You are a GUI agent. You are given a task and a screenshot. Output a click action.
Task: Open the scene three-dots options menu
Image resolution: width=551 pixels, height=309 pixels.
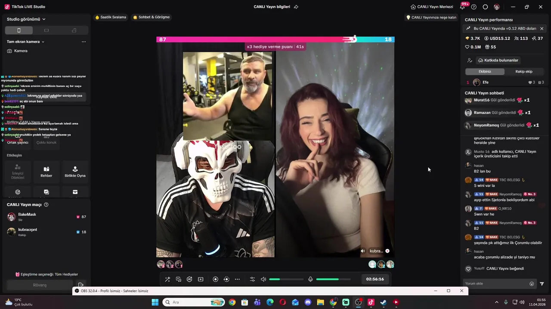84,42
